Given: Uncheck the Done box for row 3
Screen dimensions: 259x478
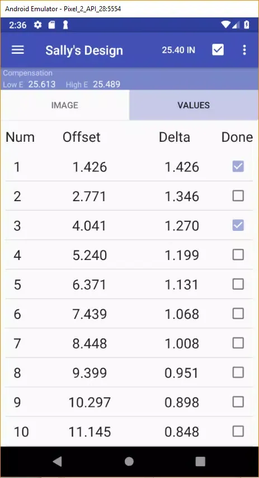Looking at the screenshot, I should coord(238,225).
